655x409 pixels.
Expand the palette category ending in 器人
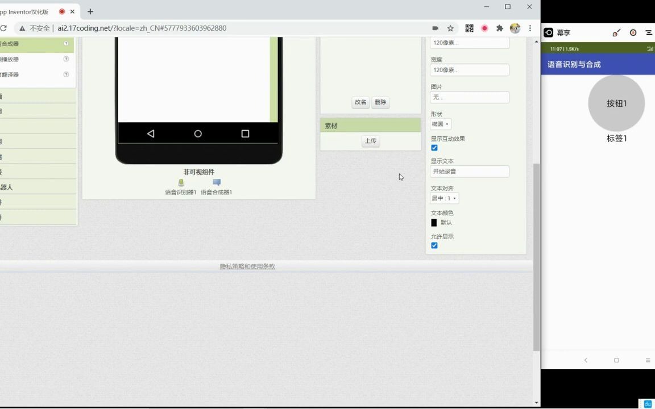[38, 187]
